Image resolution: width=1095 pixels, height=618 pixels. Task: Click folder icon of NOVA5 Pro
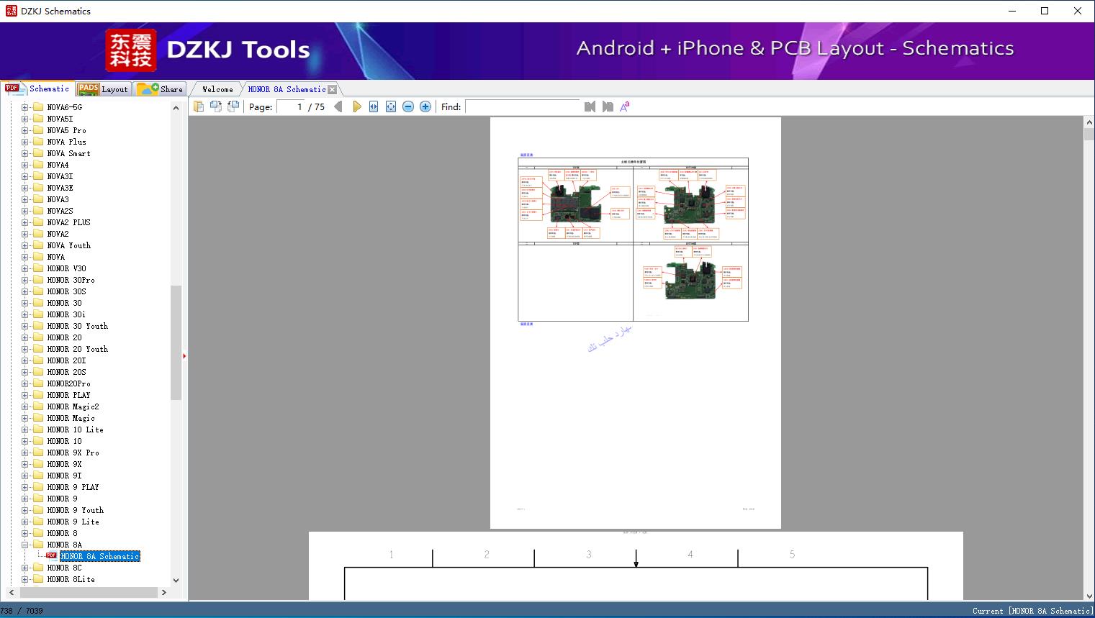tap(38, 130)
